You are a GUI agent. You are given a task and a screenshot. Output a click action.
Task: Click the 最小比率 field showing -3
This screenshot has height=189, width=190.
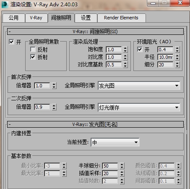tap(52, 166)
